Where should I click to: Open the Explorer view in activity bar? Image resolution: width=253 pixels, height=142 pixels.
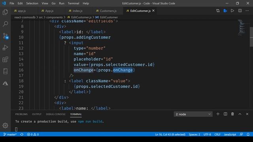tap(5, 12)
